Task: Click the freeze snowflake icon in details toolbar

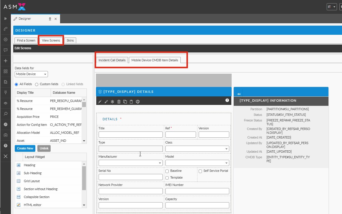Action: 112,102
